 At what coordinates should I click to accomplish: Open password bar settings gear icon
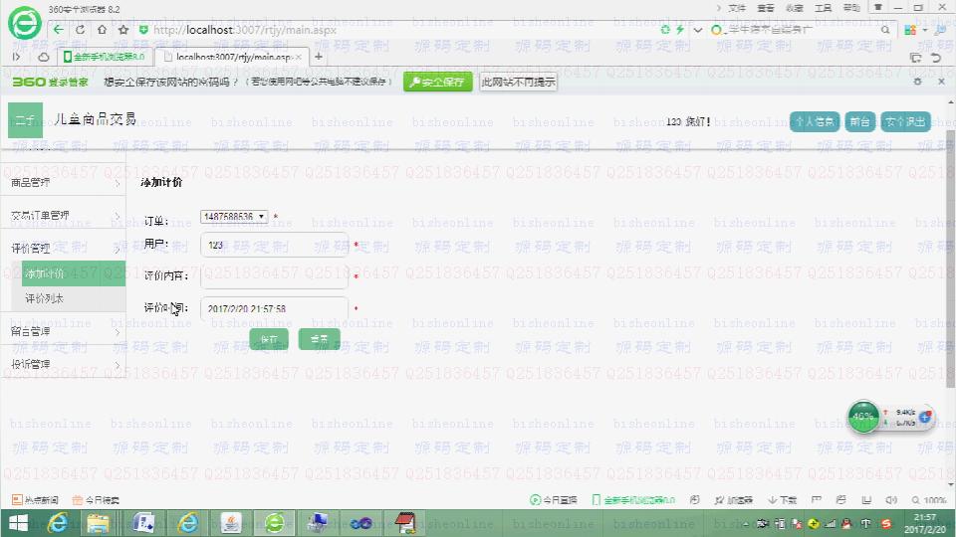917,81
